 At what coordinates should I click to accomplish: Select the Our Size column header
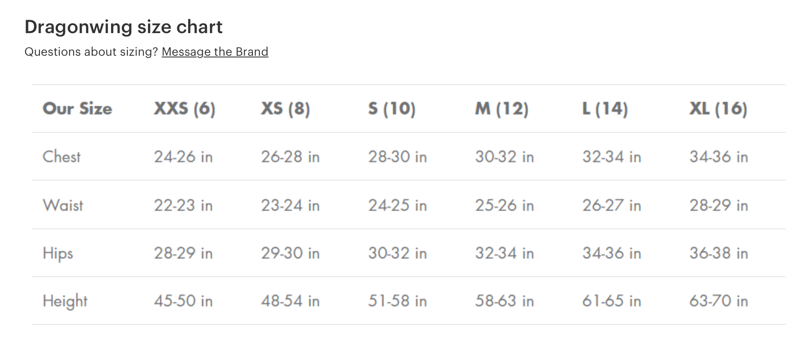[x=77, y=109]
